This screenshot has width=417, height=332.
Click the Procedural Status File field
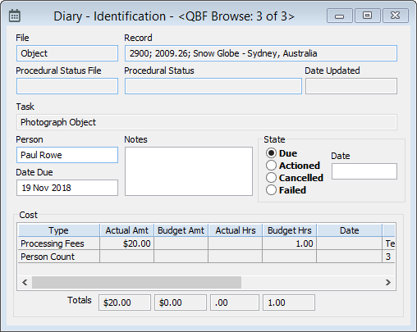tap(67, 86)
